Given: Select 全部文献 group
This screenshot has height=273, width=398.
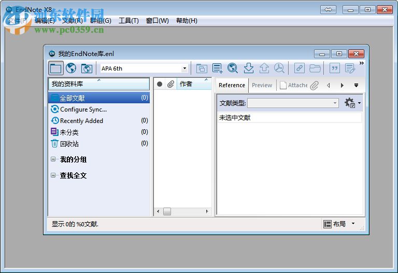Looking at the screenshot, I should coord(99,98).
